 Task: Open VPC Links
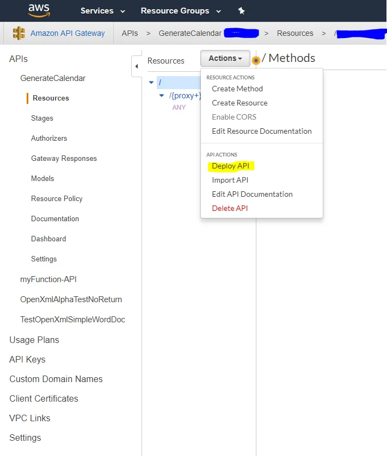coord(30,418)
